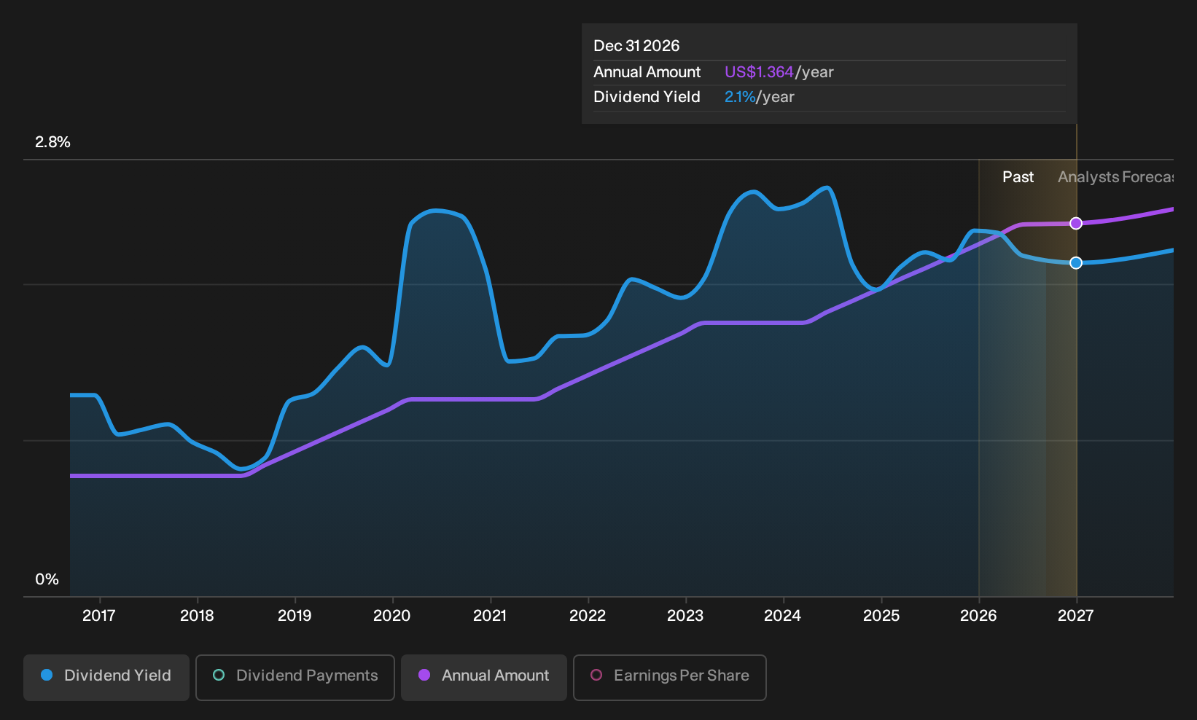Viewport: 1197px width, 720px height.
Task: Select the blue Dividend Yield data point
Action: (1076, 262)
